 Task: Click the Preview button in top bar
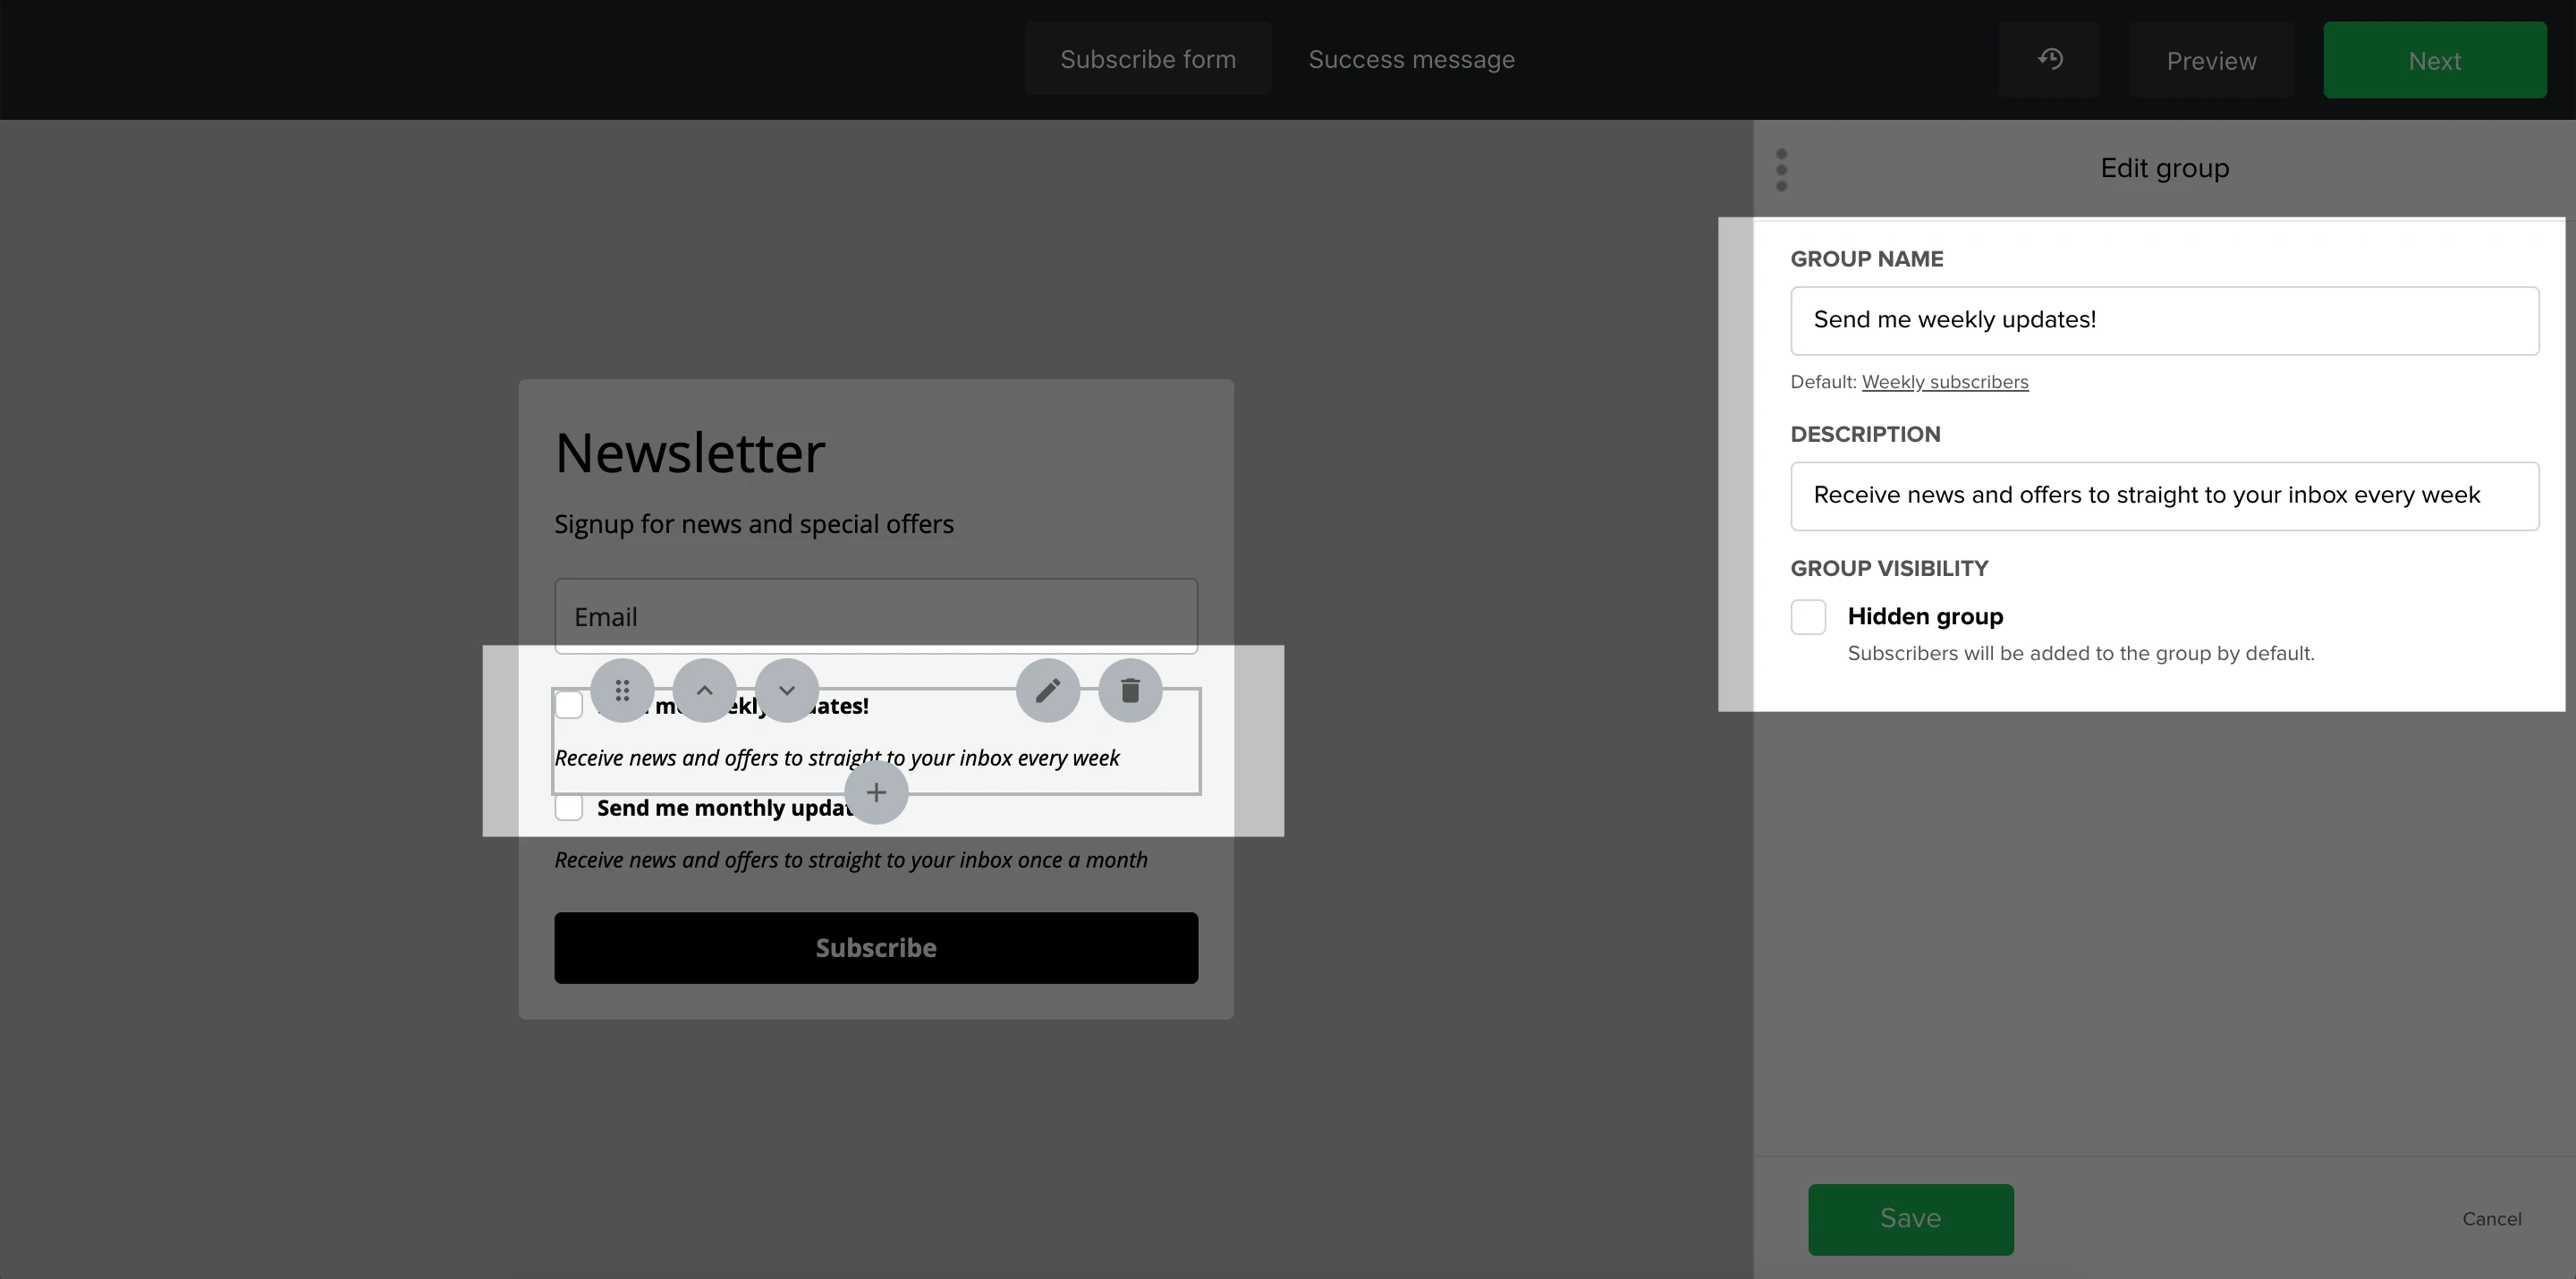click(x=2211, y=60)
